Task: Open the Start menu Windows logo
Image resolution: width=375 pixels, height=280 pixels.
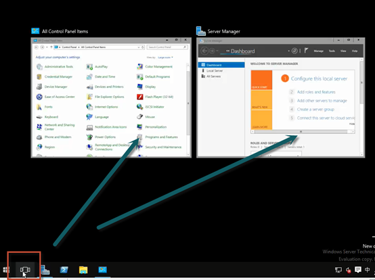Action: [x=6, y=270]
